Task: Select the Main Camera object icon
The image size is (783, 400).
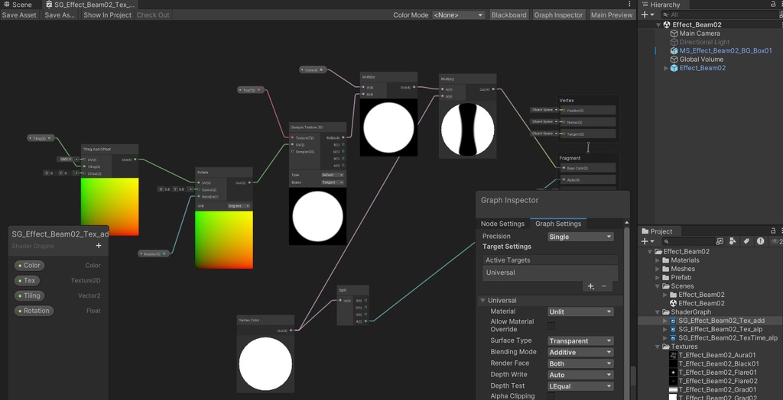Action: (x=674, y=34)
